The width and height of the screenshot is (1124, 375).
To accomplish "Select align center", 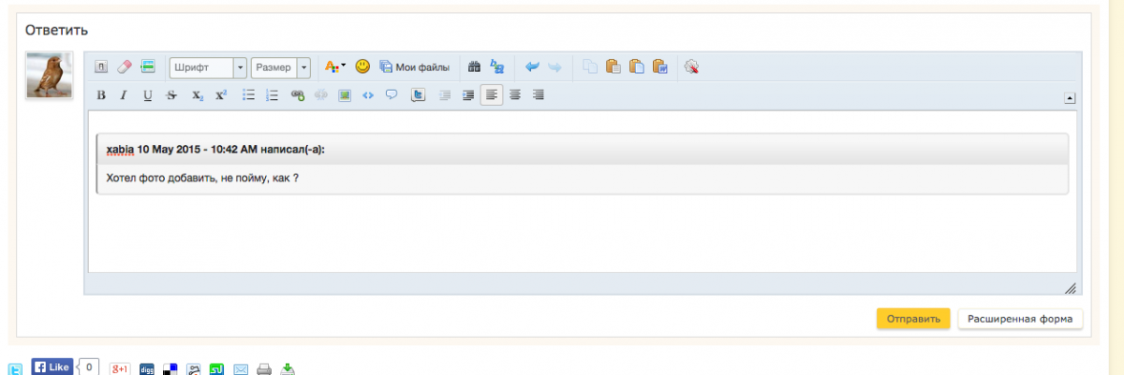I will [x=514, y=95].
